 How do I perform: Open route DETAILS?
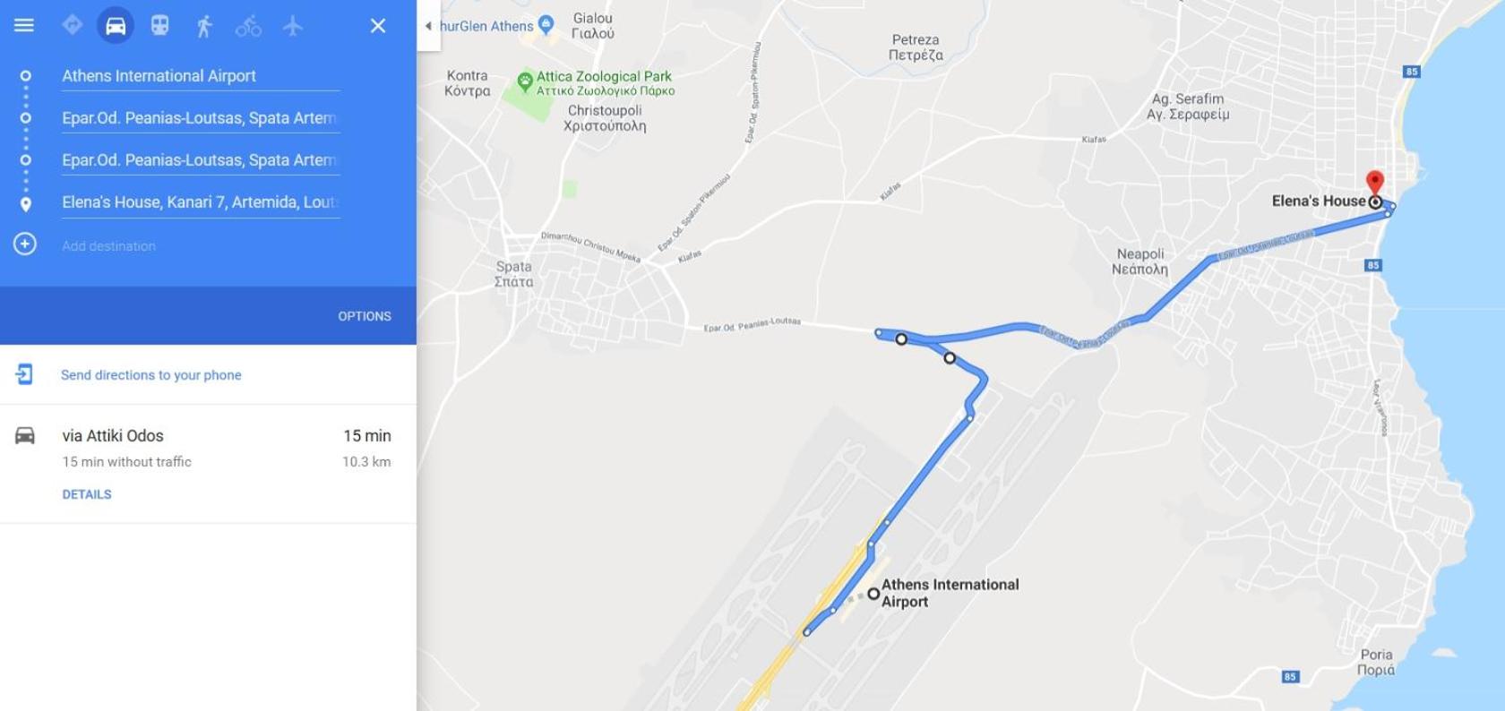[87, 494]
